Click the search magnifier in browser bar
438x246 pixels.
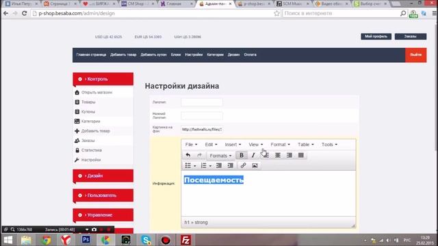click(x=403, y=13)
